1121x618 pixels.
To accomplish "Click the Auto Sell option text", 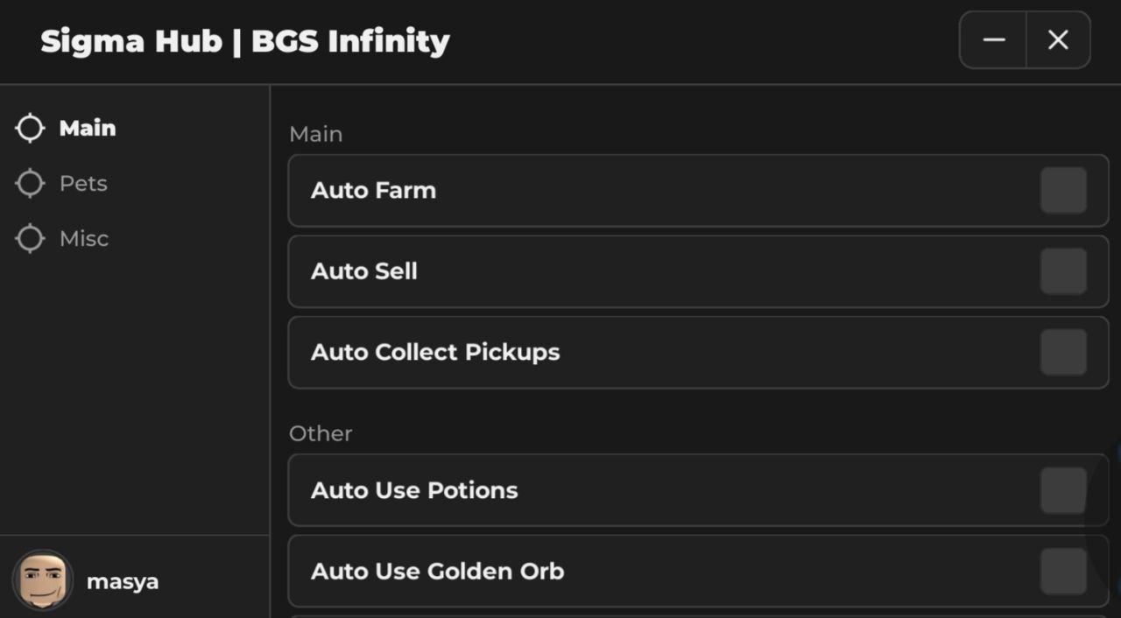I will [x=364, y=271].
